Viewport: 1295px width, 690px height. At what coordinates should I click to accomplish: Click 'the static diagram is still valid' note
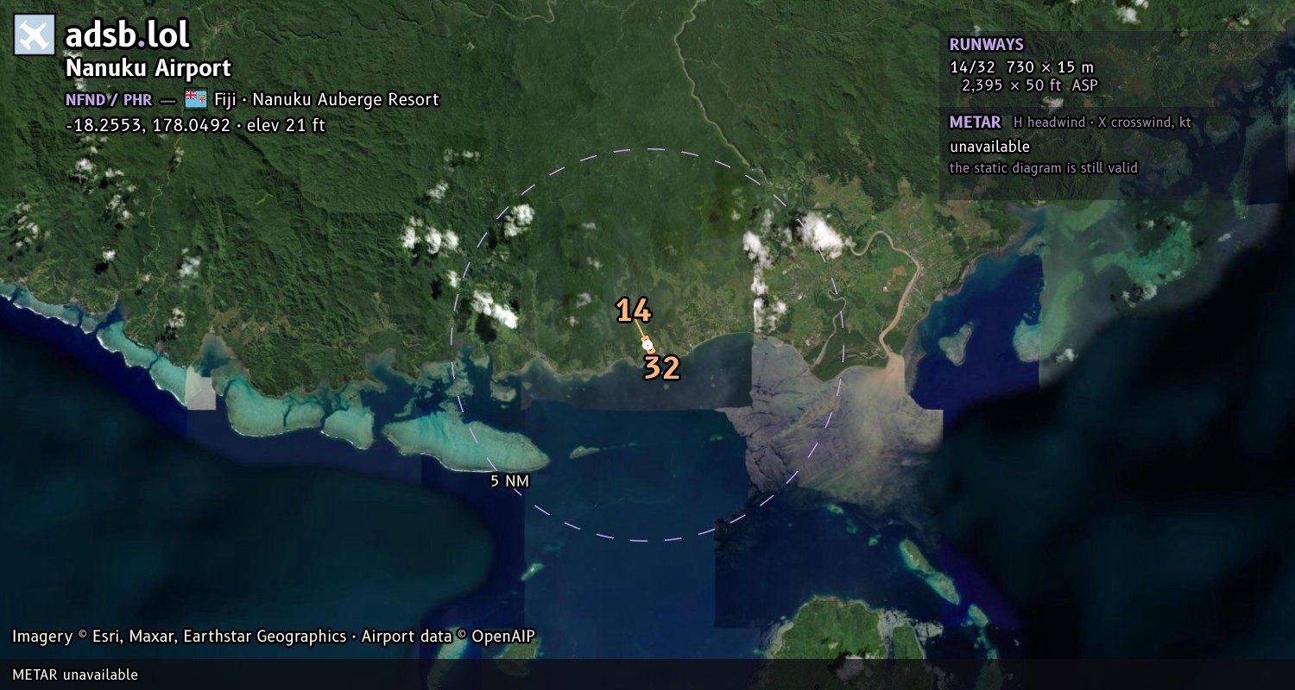pos(1044,168)
